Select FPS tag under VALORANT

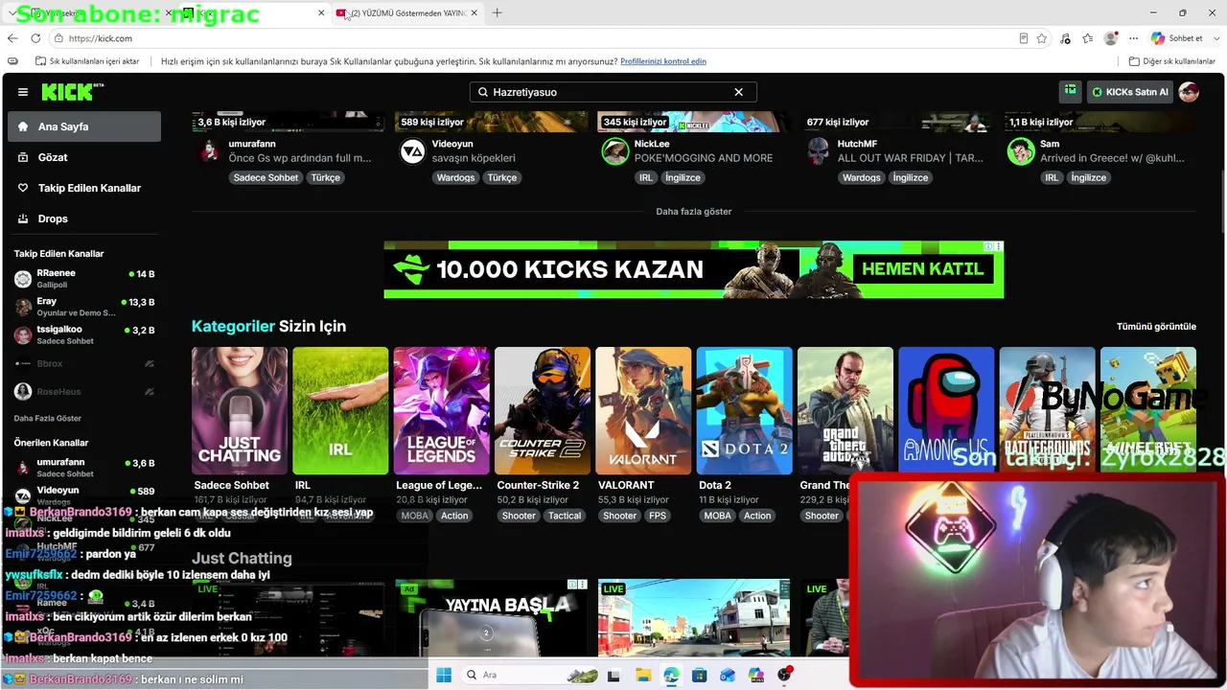658,516
